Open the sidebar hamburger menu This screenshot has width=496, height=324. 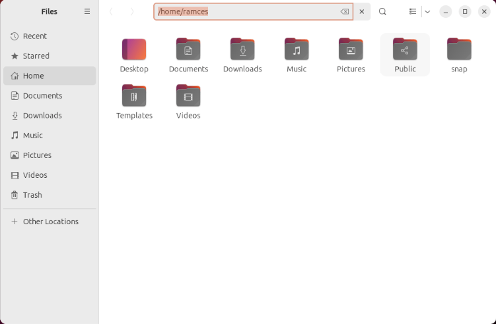[87, 11]
